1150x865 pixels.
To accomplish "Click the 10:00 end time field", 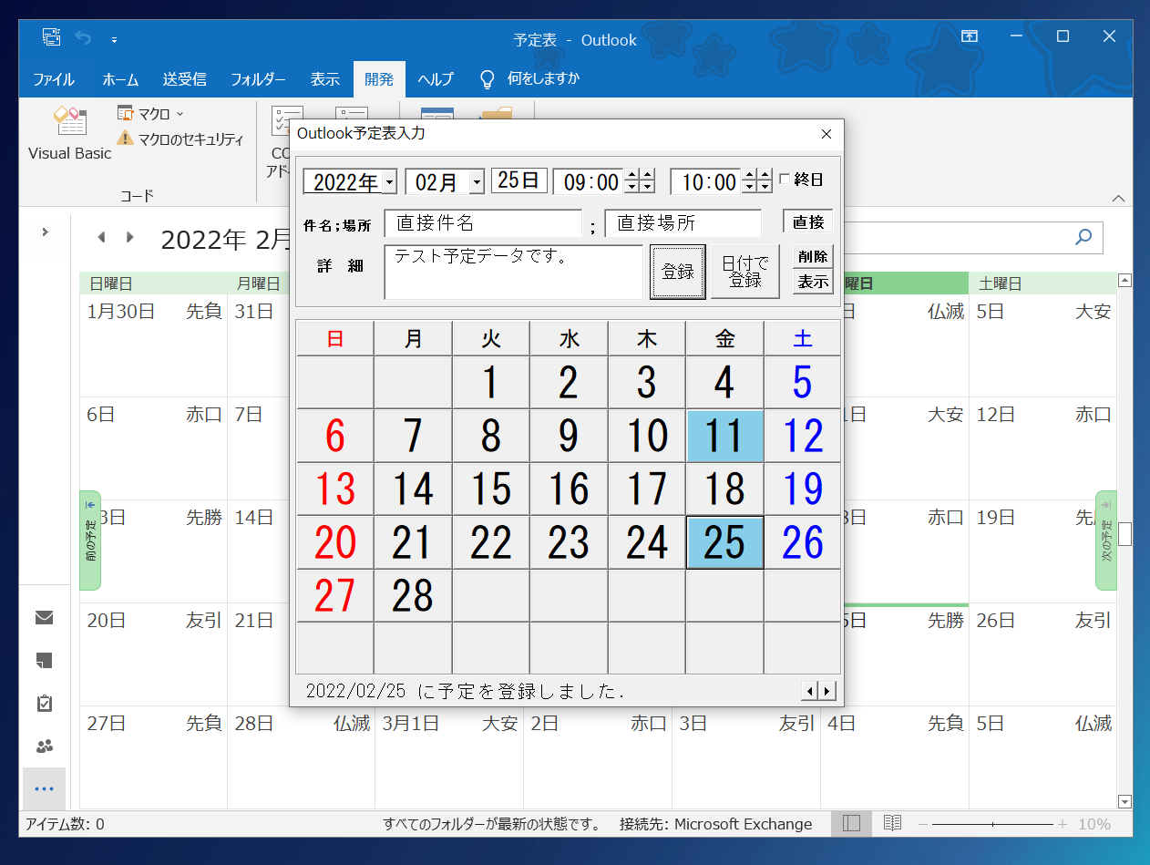I will [706, 181].
